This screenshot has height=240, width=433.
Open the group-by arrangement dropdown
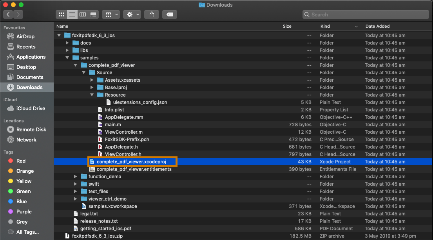coord(111,14)
